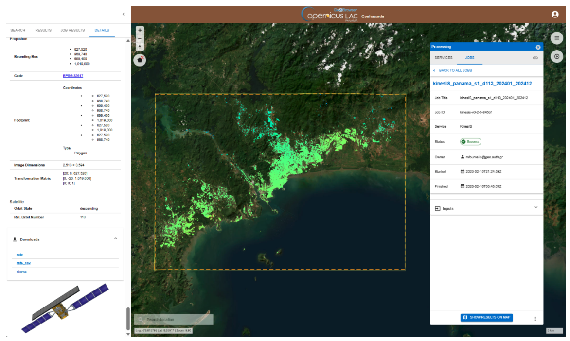
Task: Download the rate_csv file
Action: 24,263
